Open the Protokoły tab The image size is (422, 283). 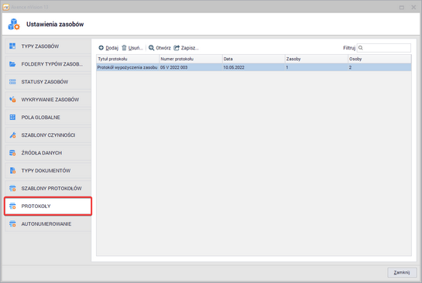click(48, 206)
